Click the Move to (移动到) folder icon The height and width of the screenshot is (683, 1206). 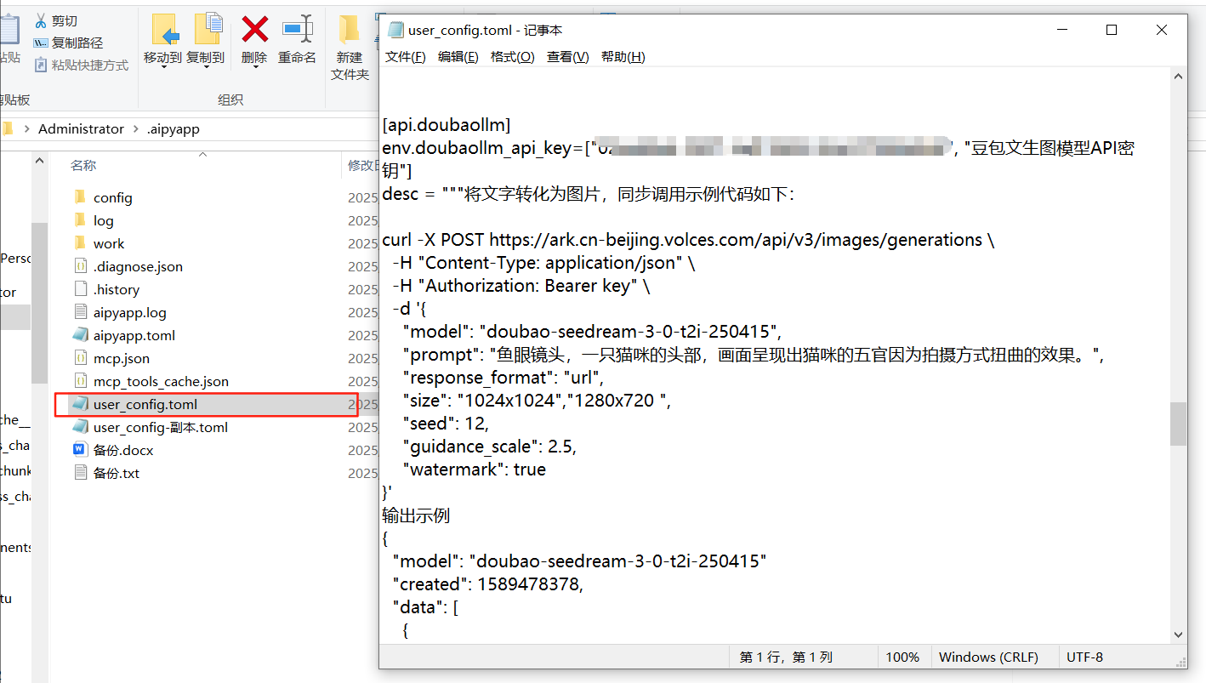pyautogui.click(x=164, y=30)
